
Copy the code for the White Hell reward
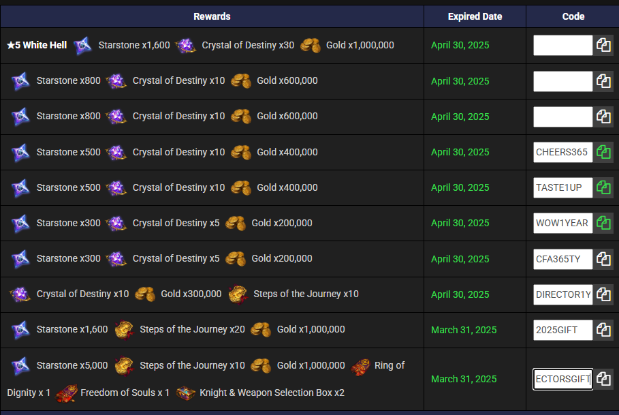tap(603, 45)
